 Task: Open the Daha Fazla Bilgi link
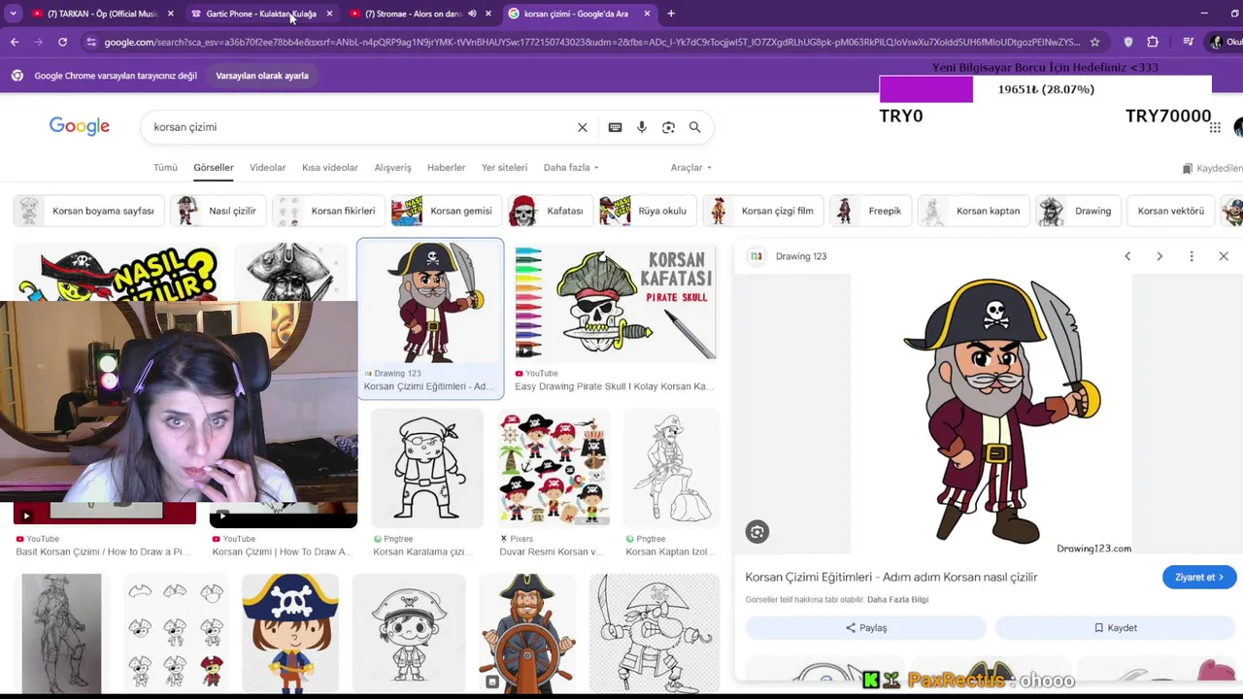(x=897, y=600)
